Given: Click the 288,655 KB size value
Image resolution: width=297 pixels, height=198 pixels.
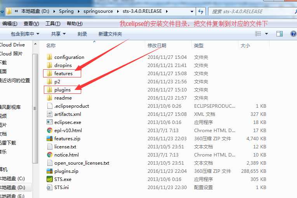Looking at the screenshot, I should click(254, 171).
